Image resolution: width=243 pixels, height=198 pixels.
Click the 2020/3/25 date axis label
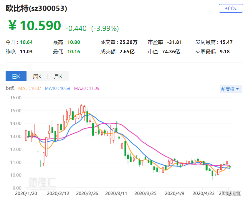coord(146,194)
